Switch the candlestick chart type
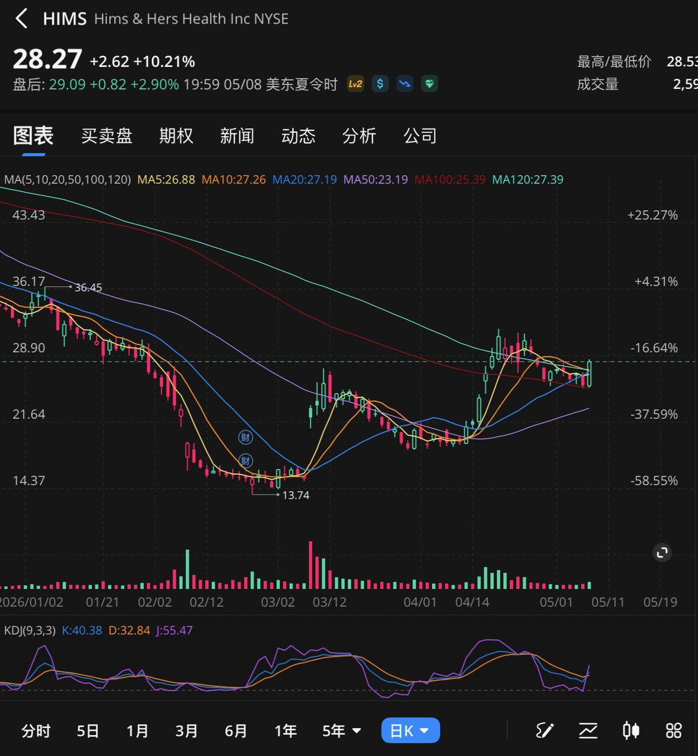This screenshot has height=756, width=698. point(631,731)
